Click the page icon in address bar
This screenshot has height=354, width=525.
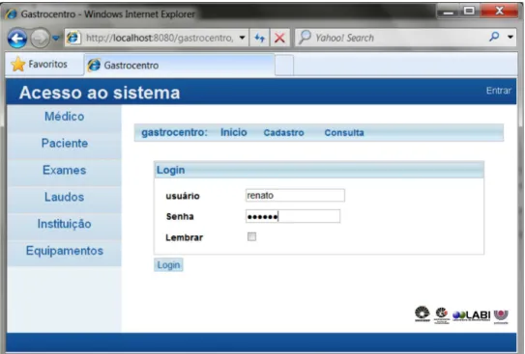[x=73, y=38]
